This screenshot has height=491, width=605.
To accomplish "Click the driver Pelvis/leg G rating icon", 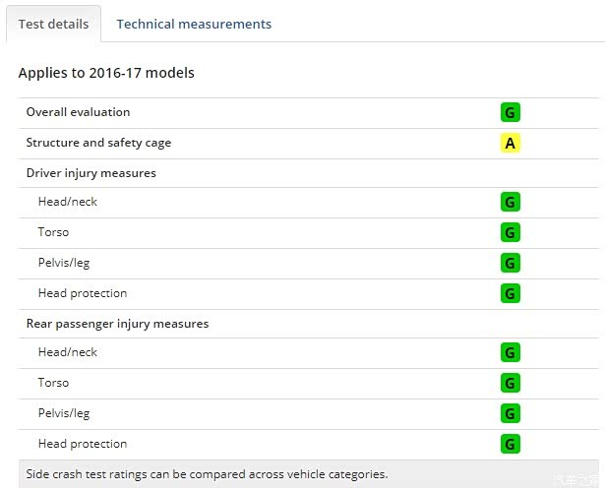I will [x=510, y=264].
